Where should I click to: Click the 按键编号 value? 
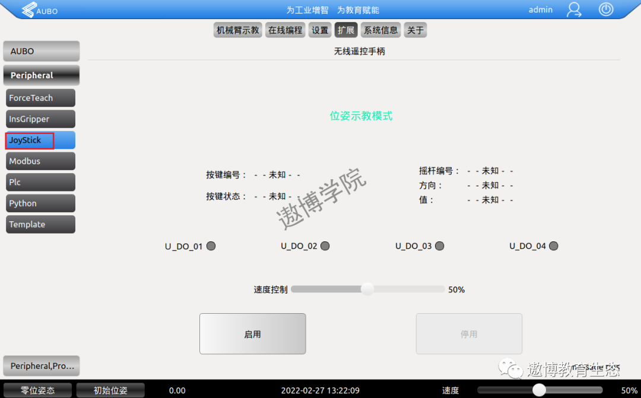point(277,175)
